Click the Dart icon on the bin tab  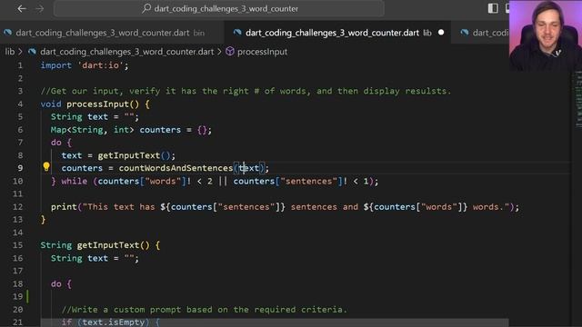8,33
